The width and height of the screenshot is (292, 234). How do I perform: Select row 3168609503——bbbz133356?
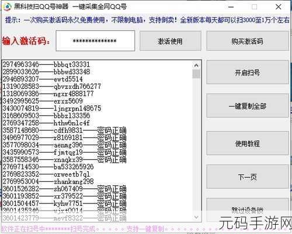click(46, 115)
